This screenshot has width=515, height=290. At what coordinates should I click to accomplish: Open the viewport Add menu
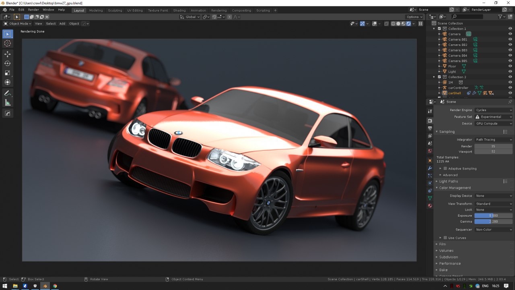(62, 24)
